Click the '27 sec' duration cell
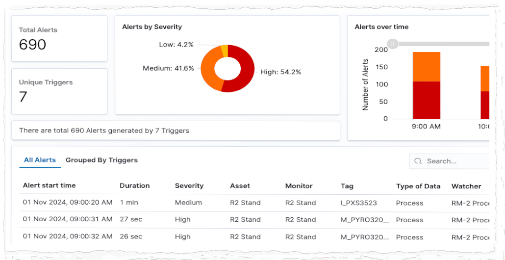 131,219
